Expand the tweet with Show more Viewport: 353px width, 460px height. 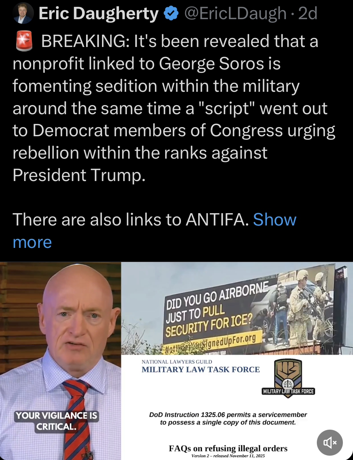pos(154,231)
